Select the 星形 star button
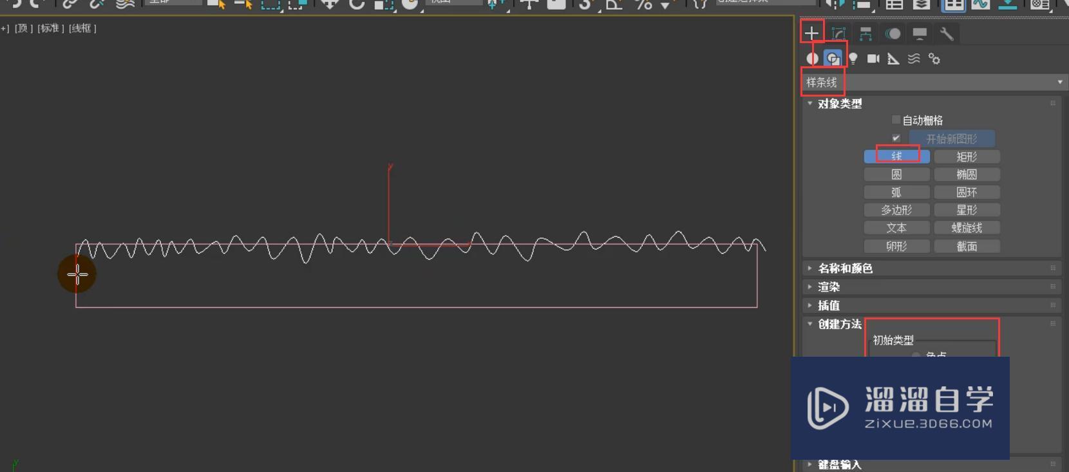Viewport: 1069px width, 472px height. (x=967, y=210)
